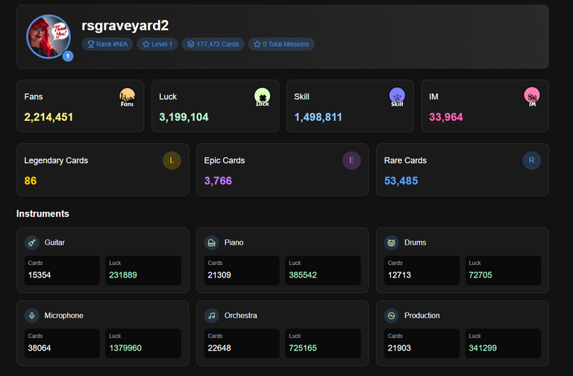Click Production luck value 341299

[483, 348]
